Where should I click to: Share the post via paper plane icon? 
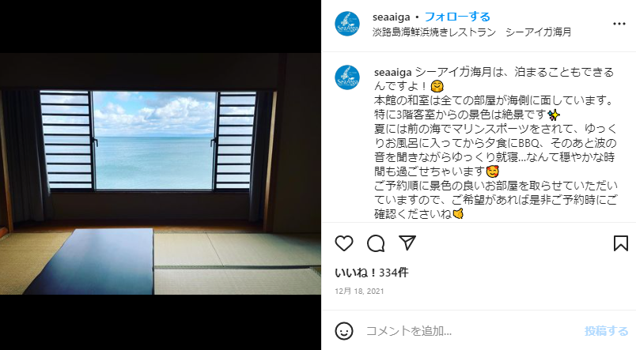407,243
